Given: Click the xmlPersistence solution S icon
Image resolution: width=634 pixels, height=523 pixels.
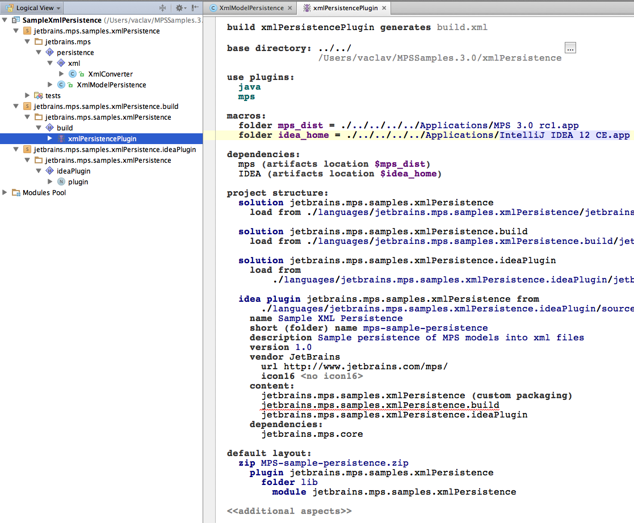Looking at the screenshot, I should click(27, 31).
